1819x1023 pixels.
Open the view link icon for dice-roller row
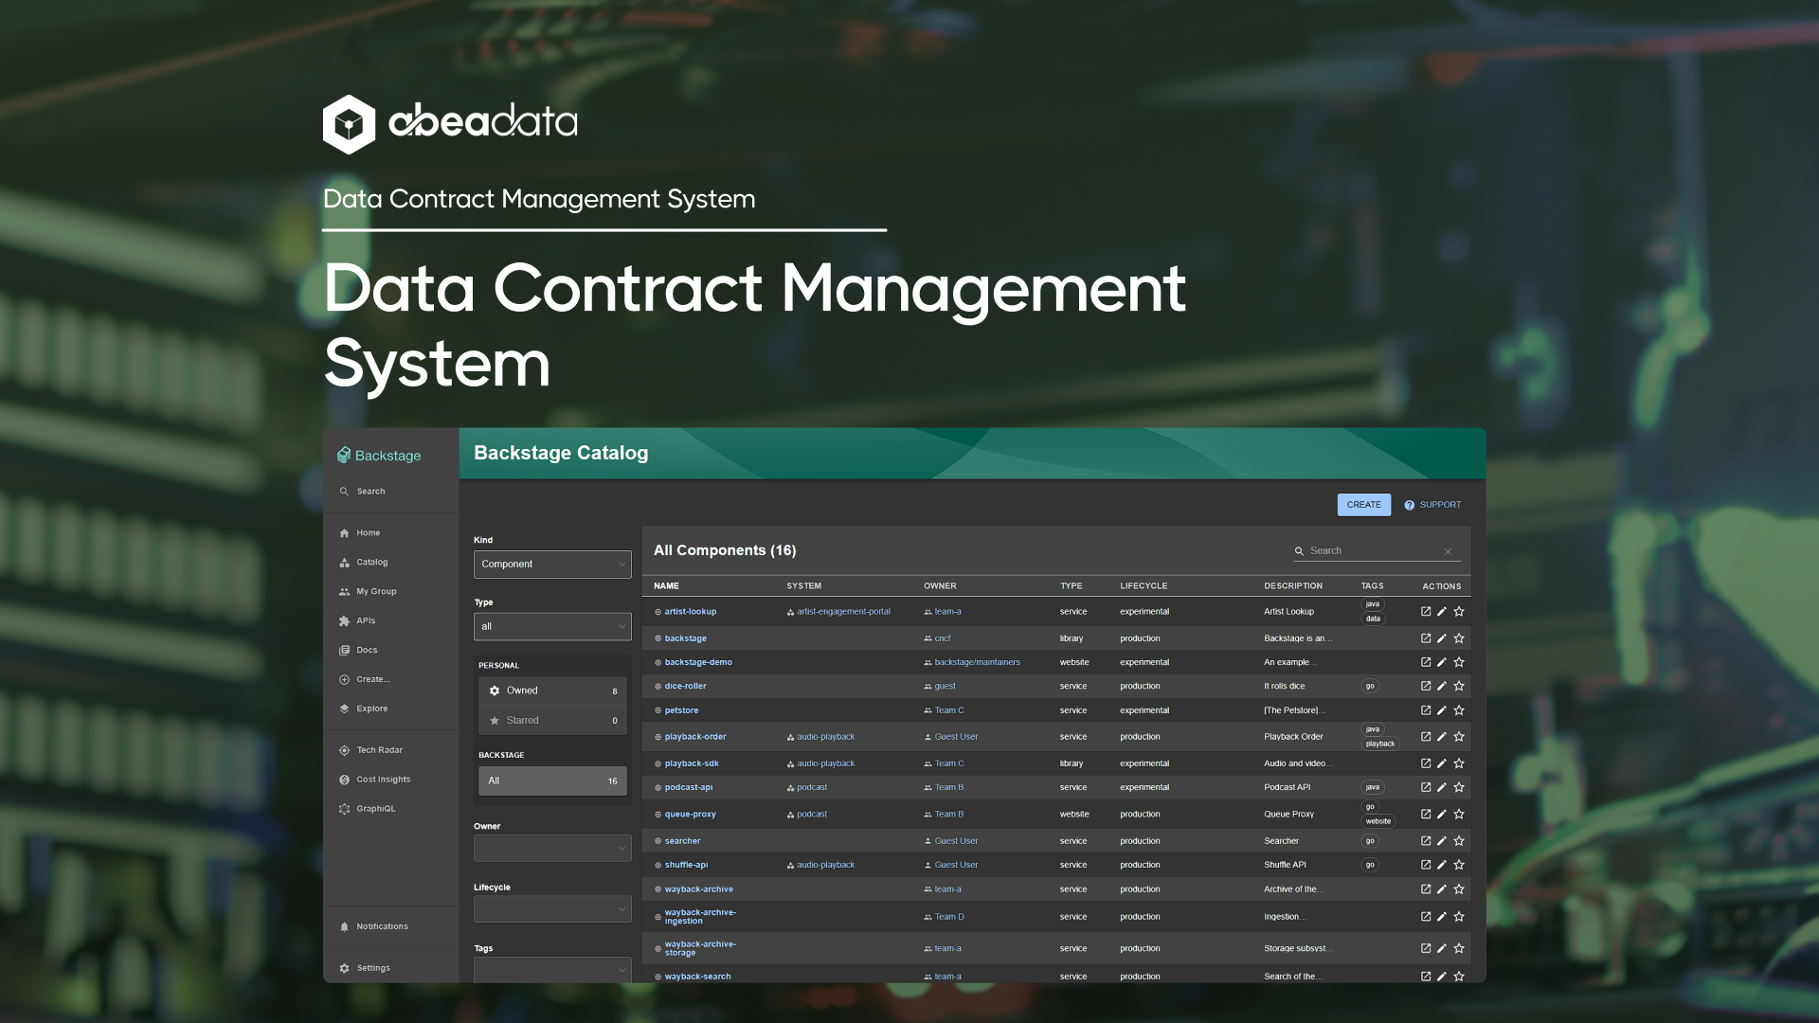coord(1426,686)
